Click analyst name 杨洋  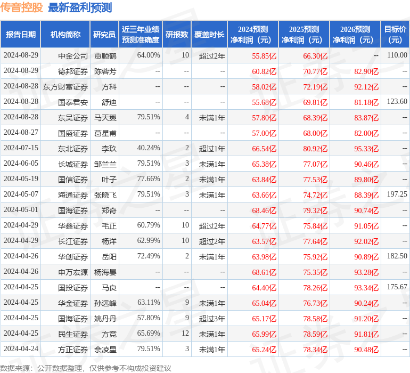point(109,241)
